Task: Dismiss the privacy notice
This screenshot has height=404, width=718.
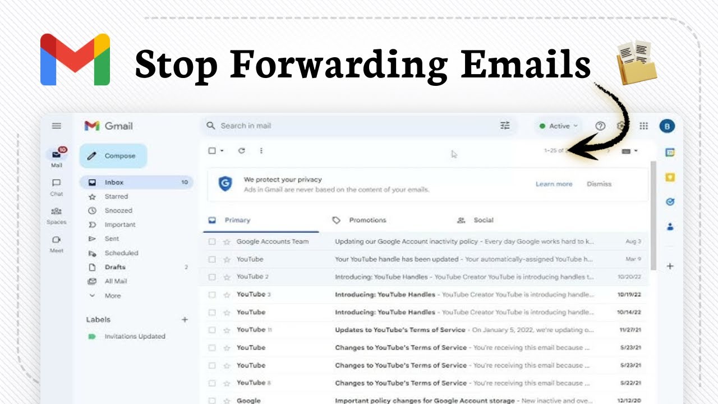Action: pos(599,184)
